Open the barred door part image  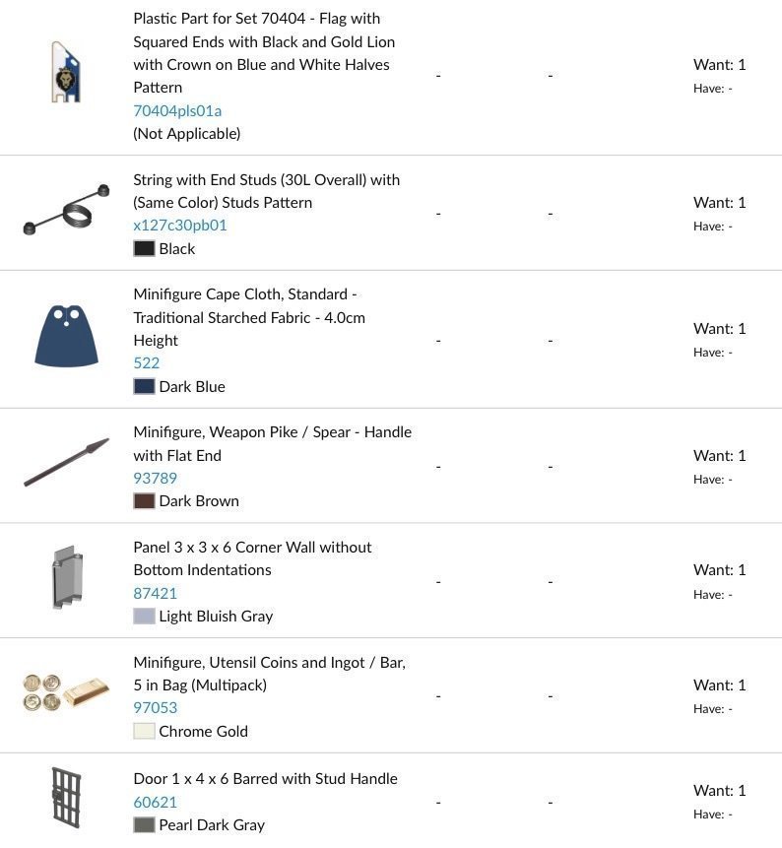(x=66, y=798)
